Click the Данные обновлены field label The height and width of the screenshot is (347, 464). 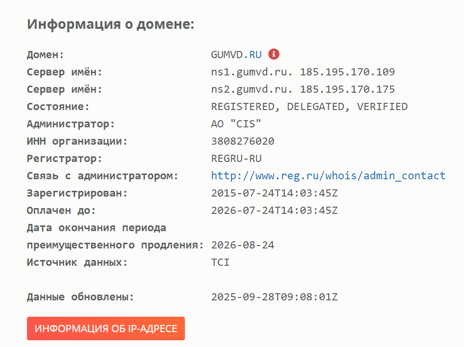click(x=80, y=297)
